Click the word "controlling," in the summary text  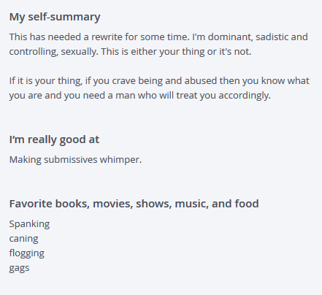pyautogui.click(x=34, y=52)
